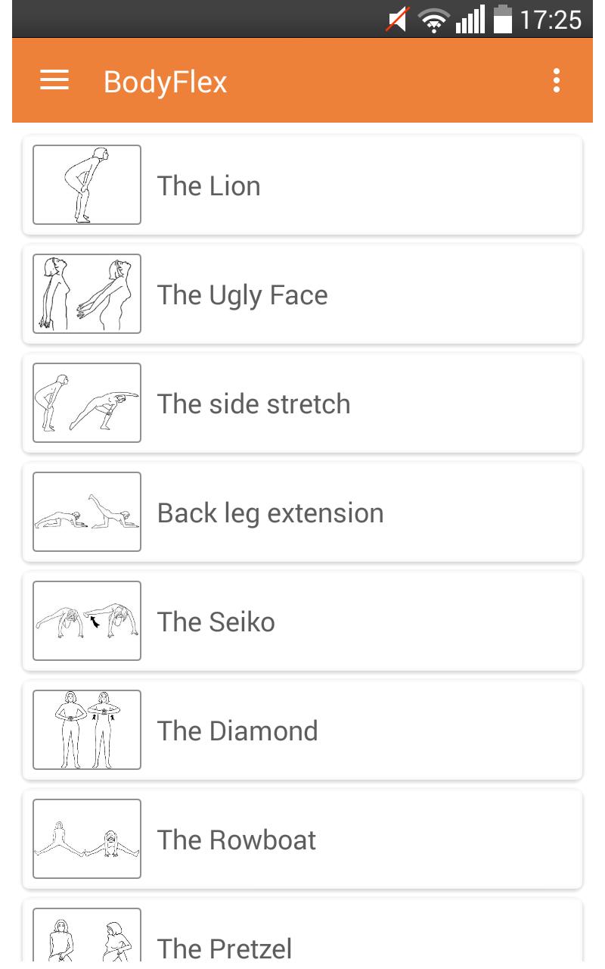The image size is (605, 969).
Task: Tap the muted sound status icon
Action: [x=398, y=20]
